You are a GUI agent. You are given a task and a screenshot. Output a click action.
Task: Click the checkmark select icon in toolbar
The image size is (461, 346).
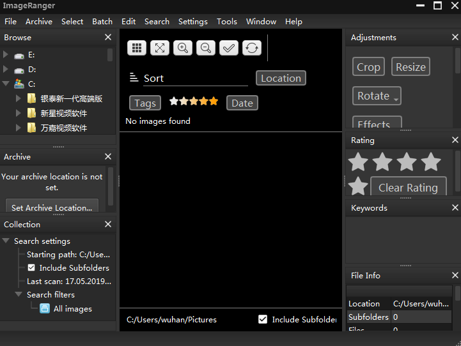pyautogui.click(x=229, y=48)
